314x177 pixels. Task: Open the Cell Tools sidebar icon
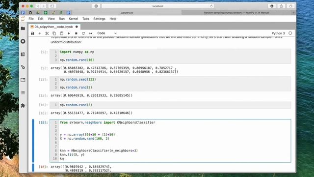point(23,67)
